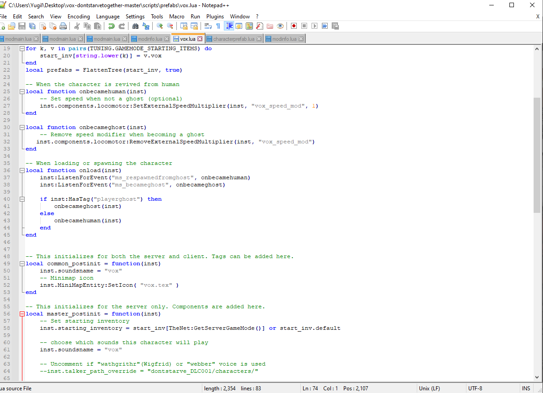
Task: Open Find with the binoculars icon
Action: tap(135, 26)
